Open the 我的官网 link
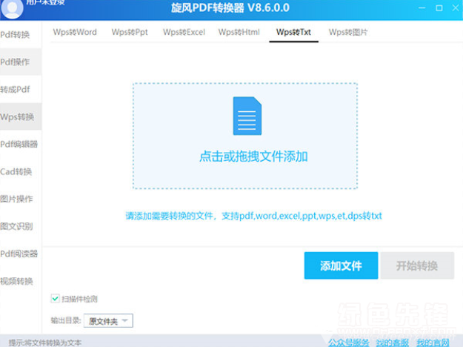Viewport: 463px width, 347px height. (433, 343)
